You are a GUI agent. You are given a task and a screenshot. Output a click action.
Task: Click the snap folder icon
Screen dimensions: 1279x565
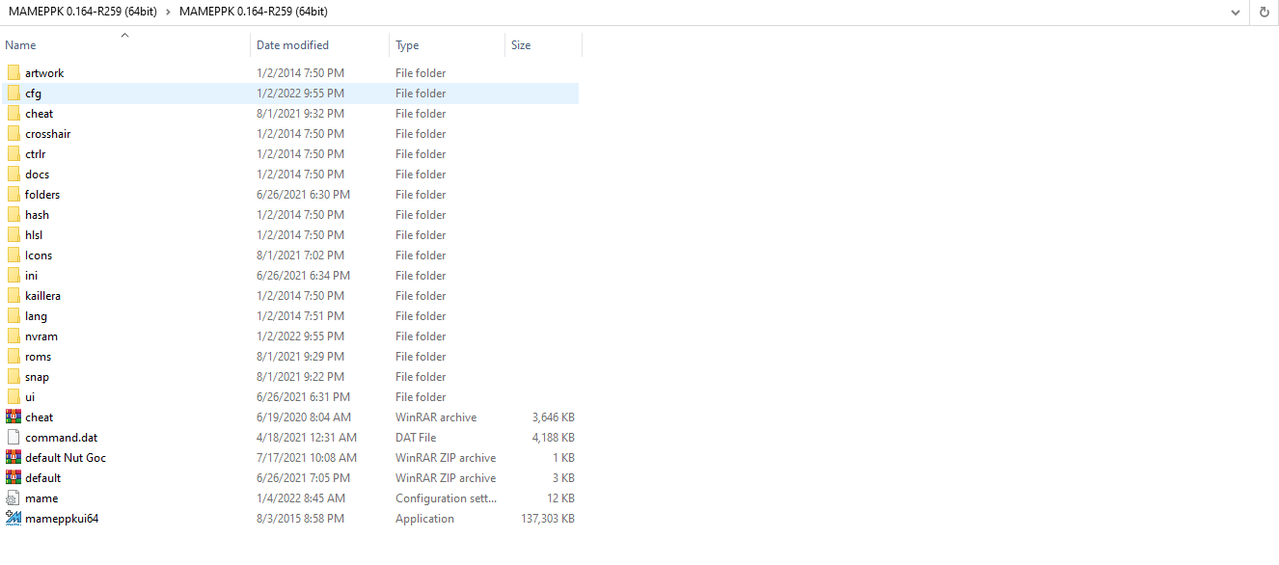click(14, 377)
